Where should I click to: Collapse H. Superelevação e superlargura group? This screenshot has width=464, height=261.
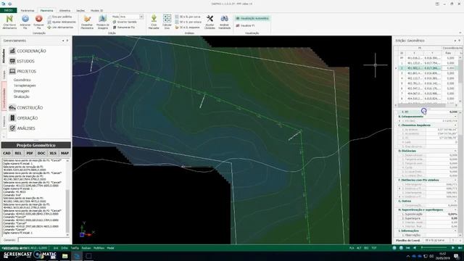(455, 210)
